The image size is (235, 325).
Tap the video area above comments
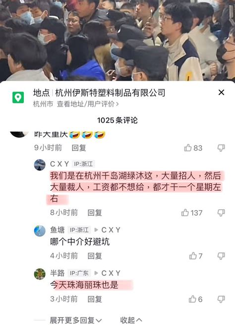[x=117, y=40]
